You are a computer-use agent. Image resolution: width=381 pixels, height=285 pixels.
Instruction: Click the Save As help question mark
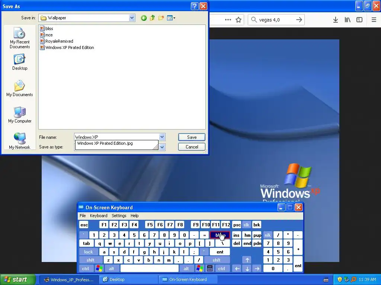click(x=195, y=6)
